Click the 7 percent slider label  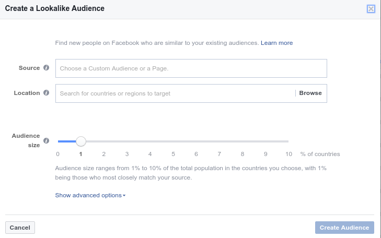[220, 154]
